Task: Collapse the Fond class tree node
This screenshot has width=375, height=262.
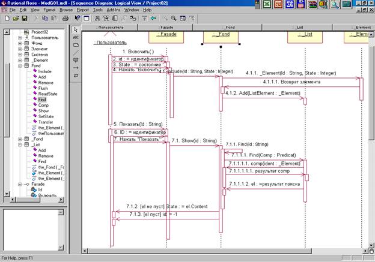Action: [19, 65]
